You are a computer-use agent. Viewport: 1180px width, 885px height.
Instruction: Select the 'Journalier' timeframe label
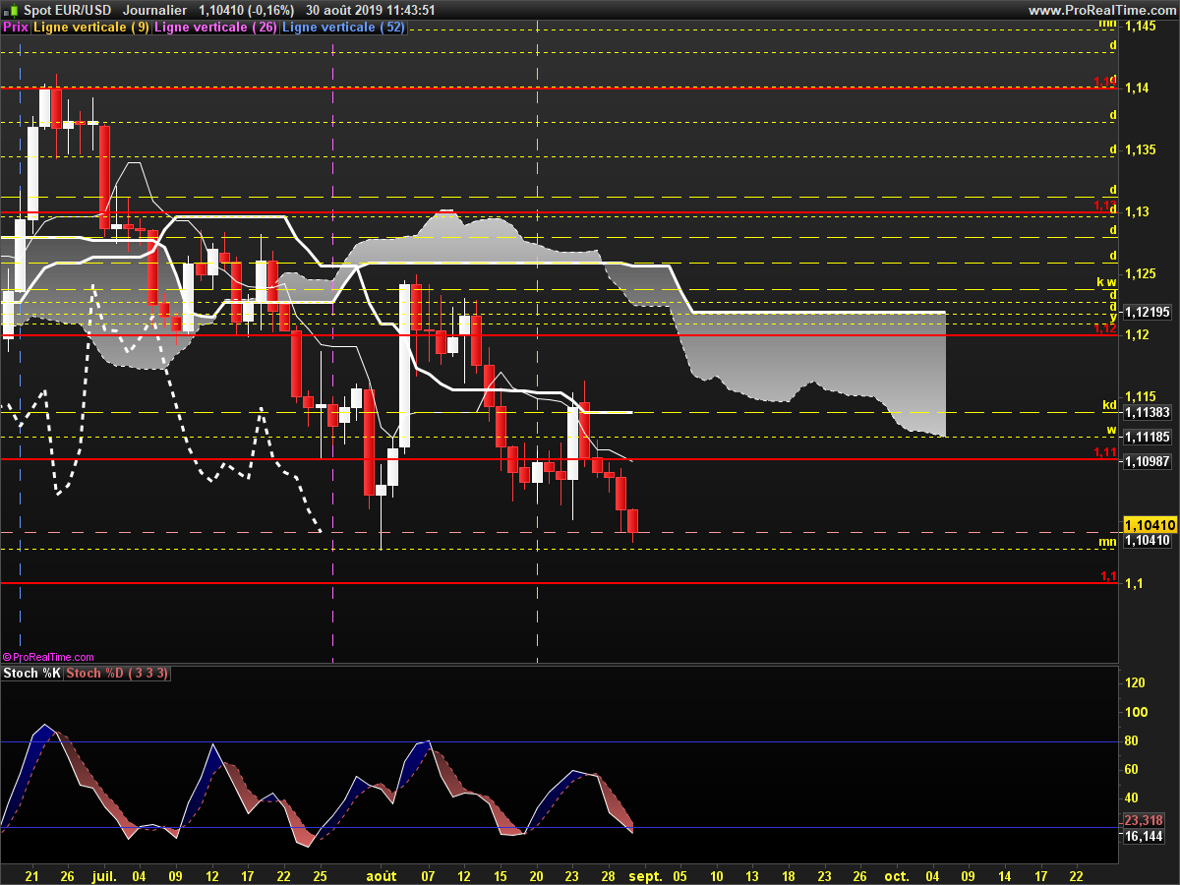[155, 10]
